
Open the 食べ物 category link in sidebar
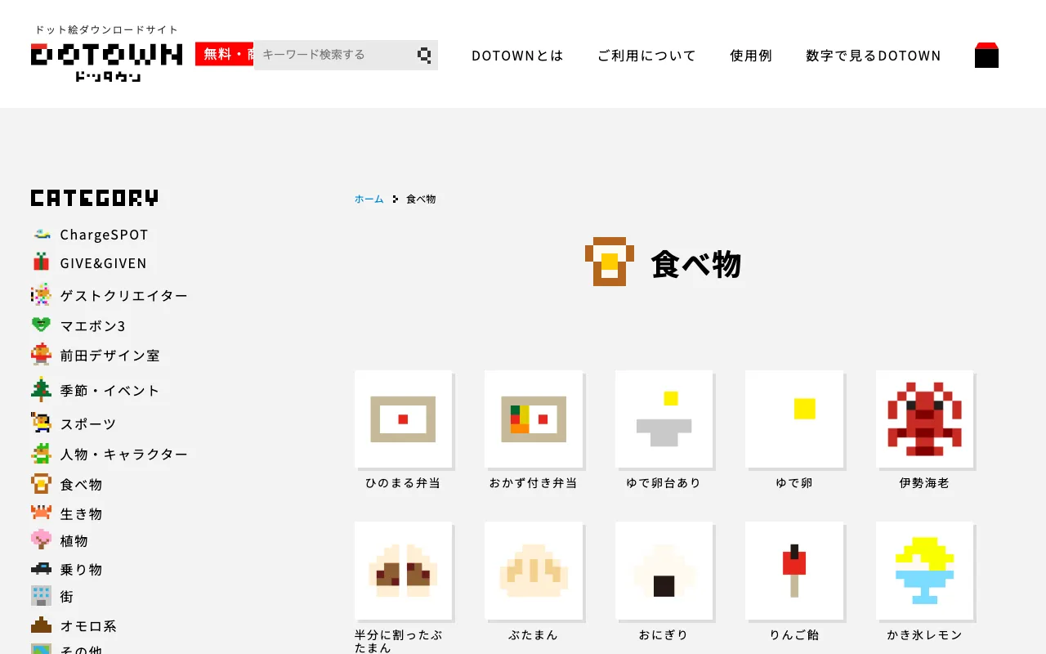tap(67, 484)
